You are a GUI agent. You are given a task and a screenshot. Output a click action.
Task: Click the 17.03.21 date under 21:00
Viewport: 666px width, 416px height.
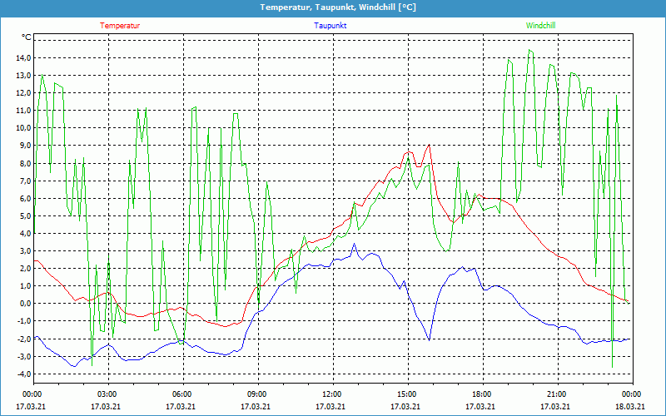point(555,407)
